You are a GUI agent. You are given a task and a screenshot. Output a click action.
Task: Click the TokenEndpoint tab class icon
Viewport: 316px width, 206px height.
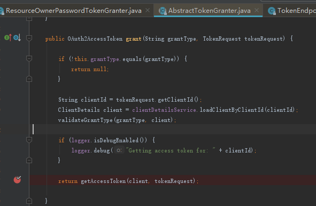(x=272, y=11)
